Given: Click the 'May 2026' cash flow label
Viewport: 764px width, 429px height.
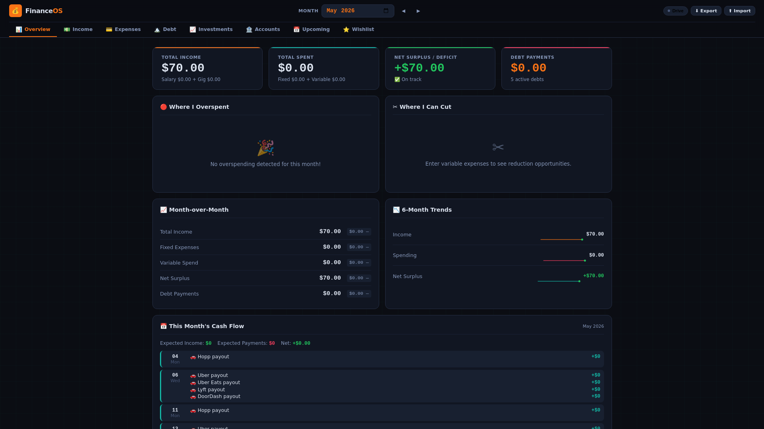Looking at the screenshot, I should (x=593, y=326).
